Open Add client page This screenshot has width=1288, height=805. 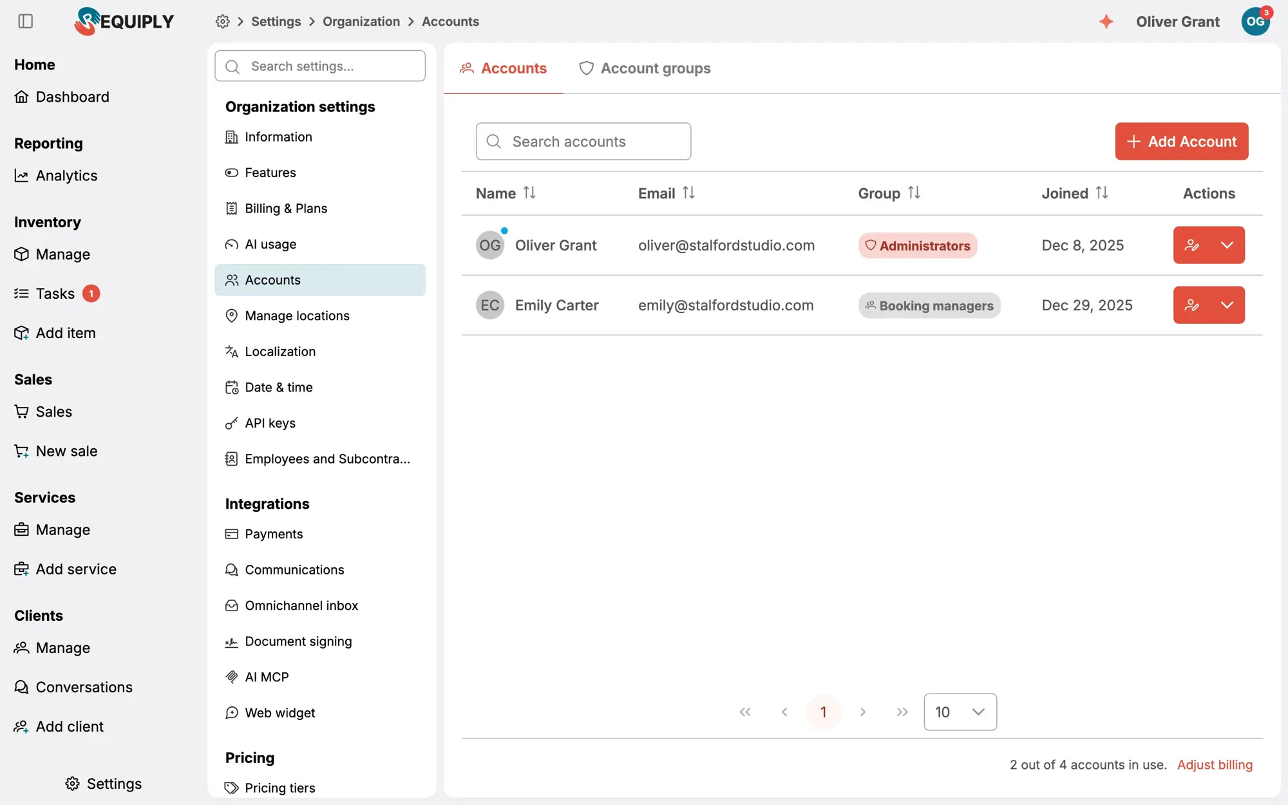59,726
